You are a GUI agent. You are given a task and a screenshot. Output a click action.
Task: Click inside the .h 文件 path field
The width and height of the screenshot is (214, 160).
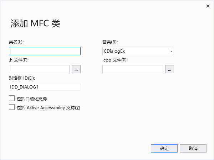click(39, 69)
